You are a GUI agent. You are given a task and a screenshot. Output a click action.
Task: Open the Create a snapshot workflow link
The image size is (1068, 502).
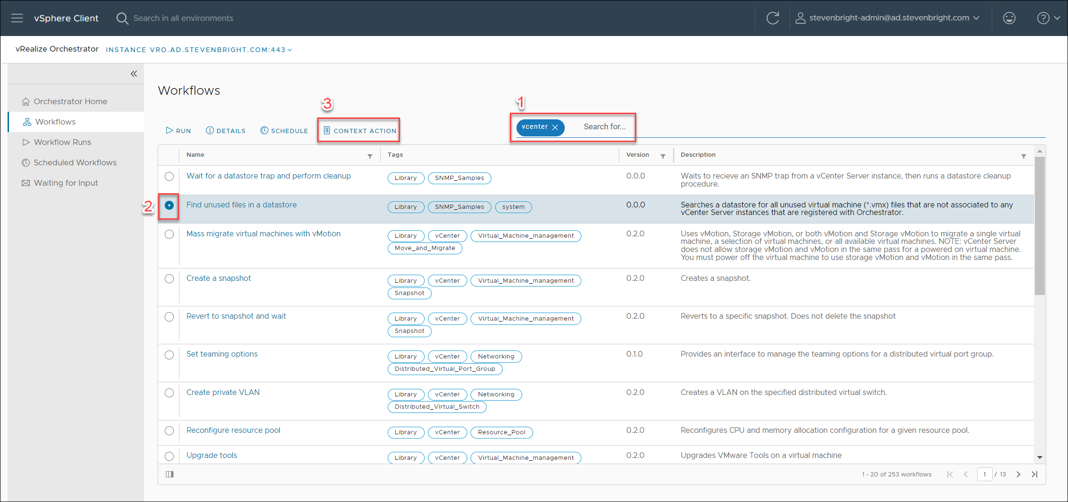click(x=219, y=278)
